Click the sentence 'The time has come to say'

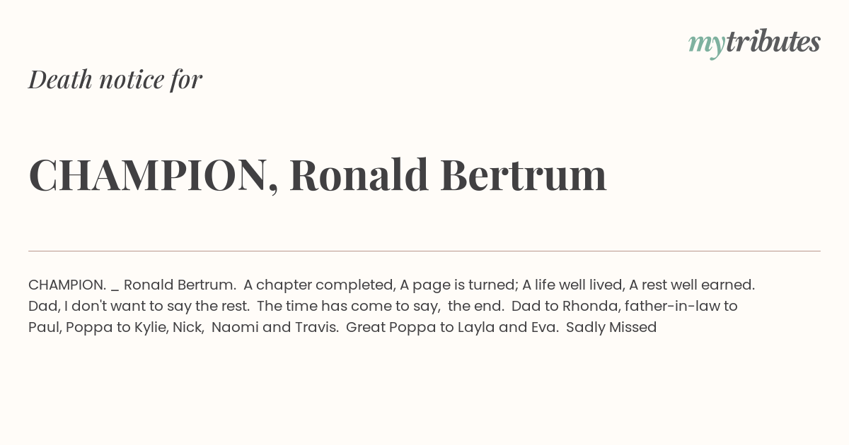tap(347, 307)
